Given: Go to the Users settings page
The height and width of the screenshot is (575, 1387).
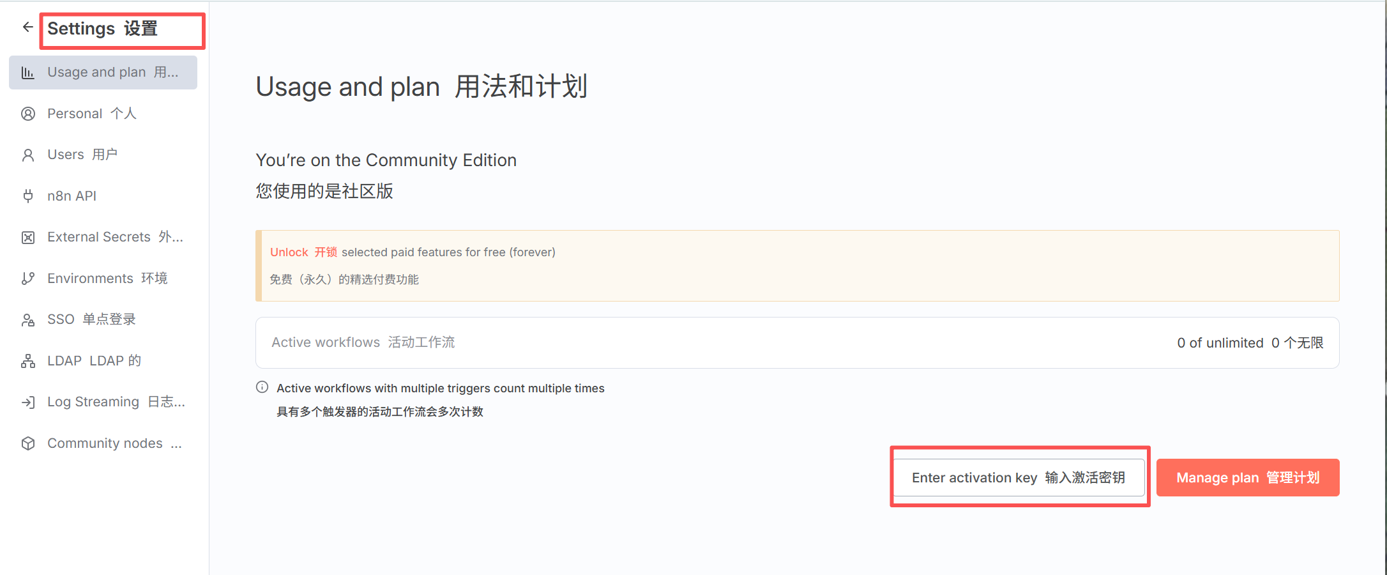Looking at the screenshot, I should [x=103, y=155].
